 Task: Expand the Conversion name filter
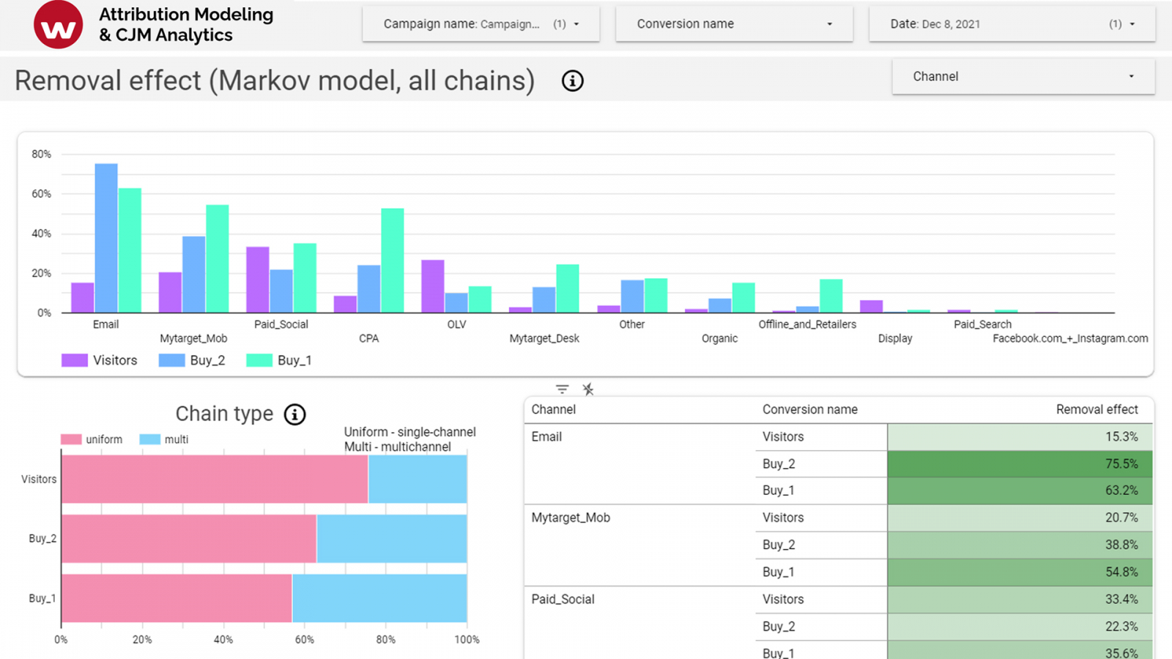(734, 24)
